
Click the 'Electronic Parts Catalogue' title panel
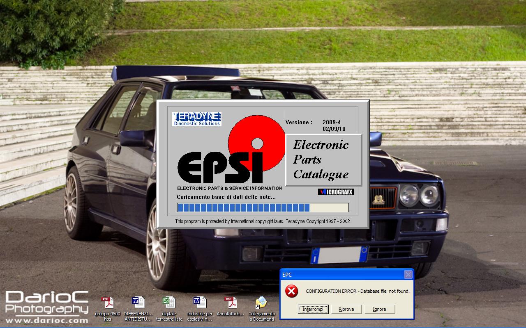pos(324,160)
